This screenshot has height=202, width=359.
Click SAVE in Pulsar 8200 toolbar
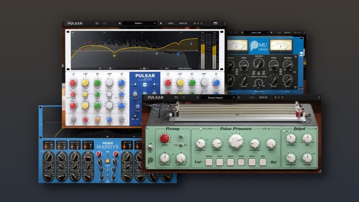point(170,23)
